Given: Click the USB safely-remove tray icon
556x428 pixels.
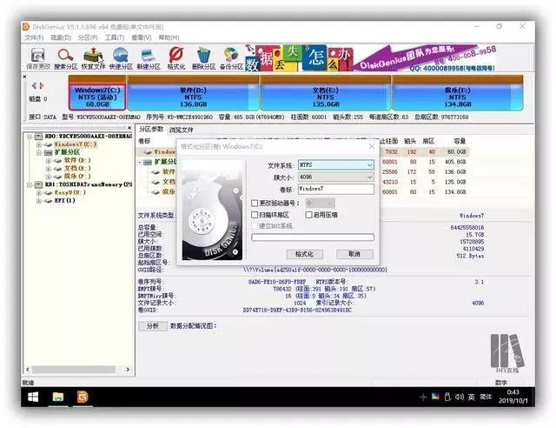Looking at the screenshot, I should [447, 397].
